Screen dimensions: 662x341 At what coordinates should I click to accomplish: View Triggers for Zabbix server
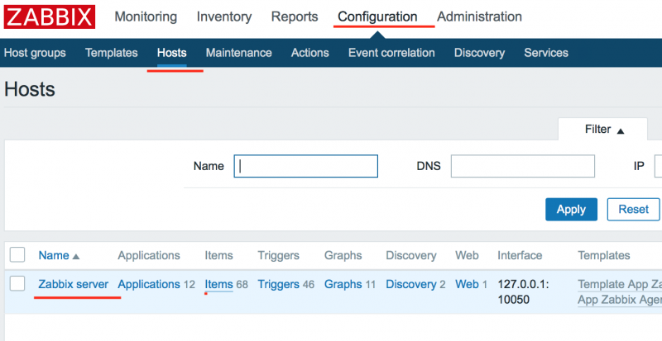click(x=278, y=284)
